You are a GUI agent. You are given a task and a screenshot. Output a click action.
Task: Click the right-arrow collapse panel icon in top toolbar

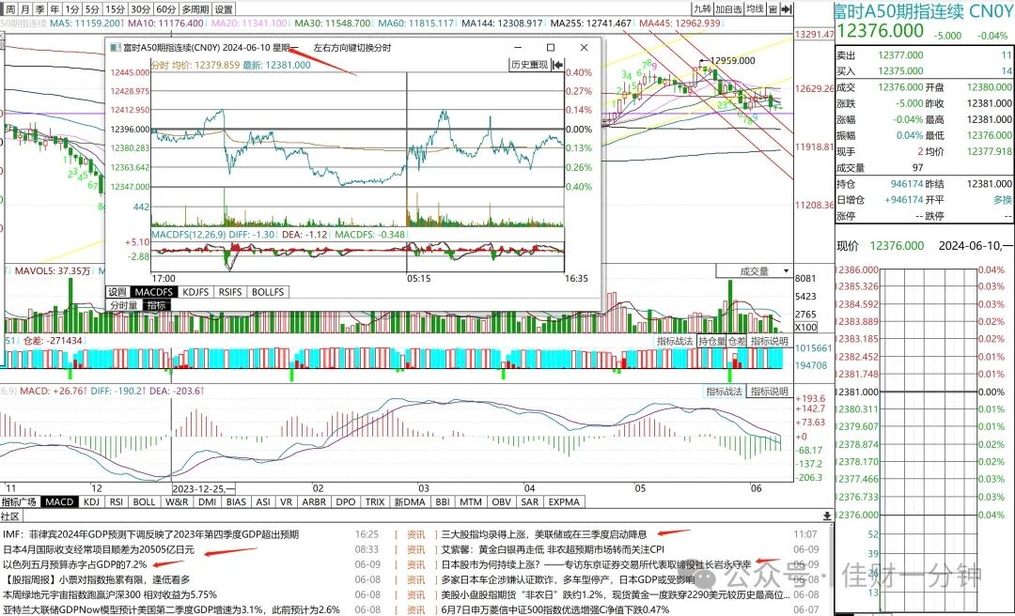coord(787,9)
